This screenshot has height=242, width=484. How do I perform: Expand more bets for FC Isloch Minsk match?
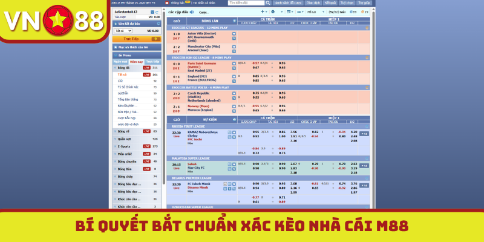(x=364, y=185)
